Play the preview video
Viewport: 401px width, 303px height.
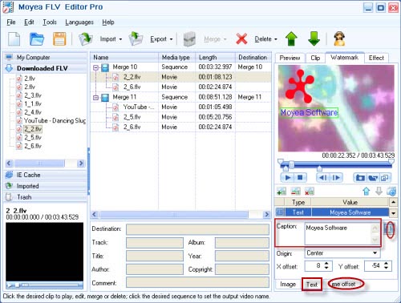click(288, 178)
